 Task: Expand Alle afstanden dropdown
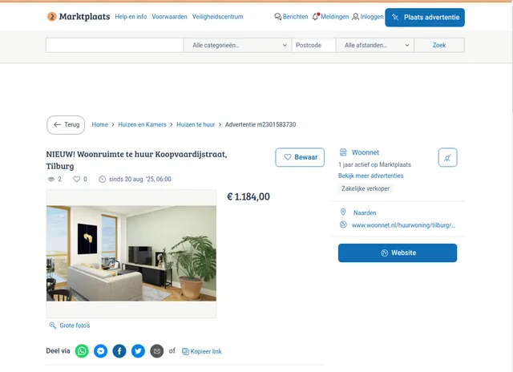click(375, 45)
